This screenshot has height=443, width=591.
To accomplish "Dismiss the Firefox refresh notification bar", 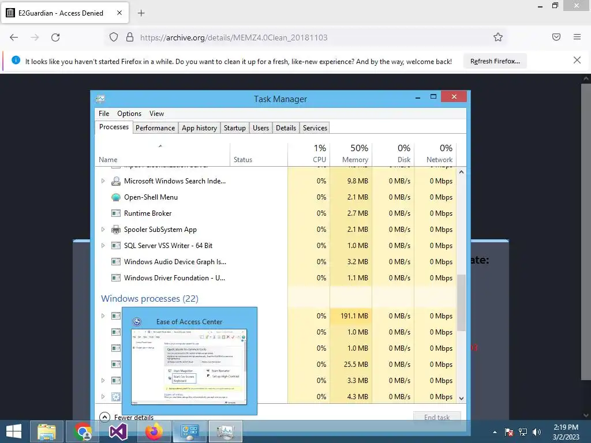I will click(x=577, y=60).
